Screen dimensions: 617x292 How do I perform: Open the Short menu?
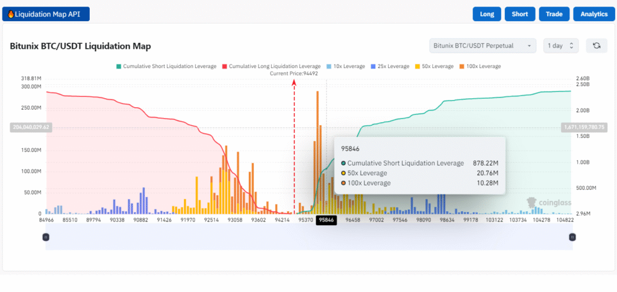pyautogui.click(x=519, y=14)
